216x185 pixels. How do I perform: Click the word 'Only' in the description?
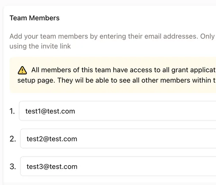207,36
